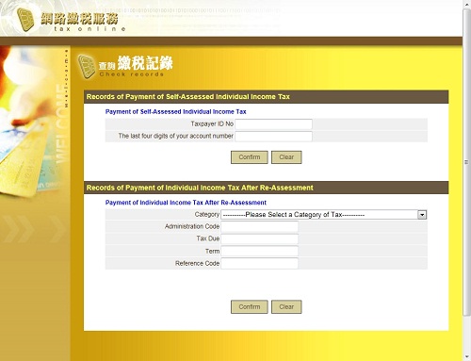Screen dimensions: 471x361
Task: Confirm the re-assessment tax query
Action: click(x=250, y=306)
